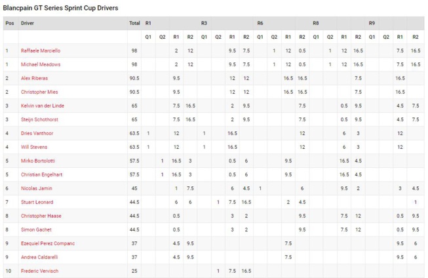Click the Steijn Schothorst link
Screen dimensions: 428x278
point(39,119)
